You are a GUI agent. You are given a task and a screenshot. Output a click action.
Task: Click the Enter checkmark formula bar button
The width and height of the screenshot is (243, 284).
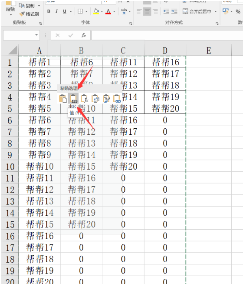pos(71,35)
